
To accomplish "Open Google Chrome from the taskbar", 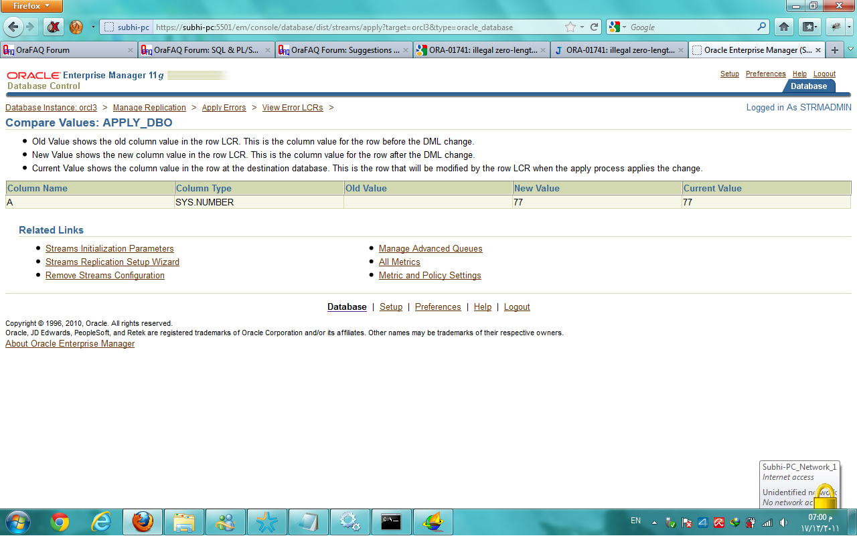I will 60,522.
